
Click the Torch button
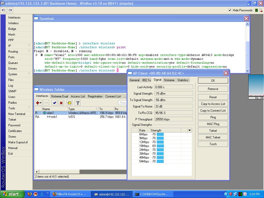213,144
